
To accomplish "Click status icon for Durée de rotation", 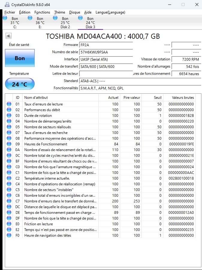I will pos(9,115).
